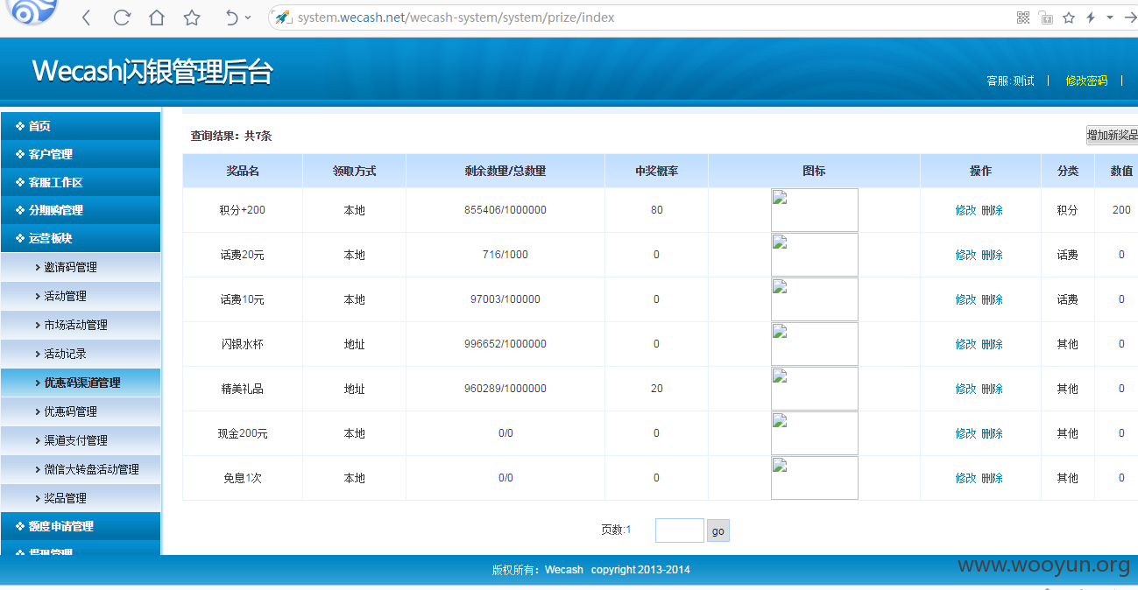This screenshot has height=590, width=1138.
Task: Click 修改 for the 积分+200 prize
Action: (965, 210)
